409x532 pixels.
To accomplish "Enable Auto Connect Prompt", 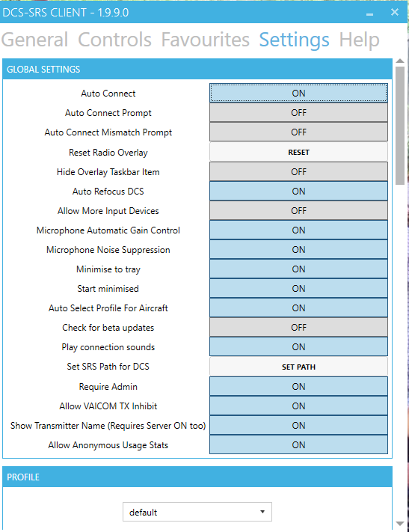I will click(298, 113).
